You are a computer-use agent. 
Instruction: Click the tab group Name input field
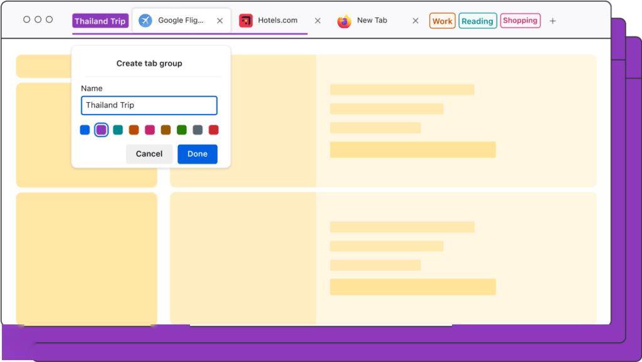149,106
